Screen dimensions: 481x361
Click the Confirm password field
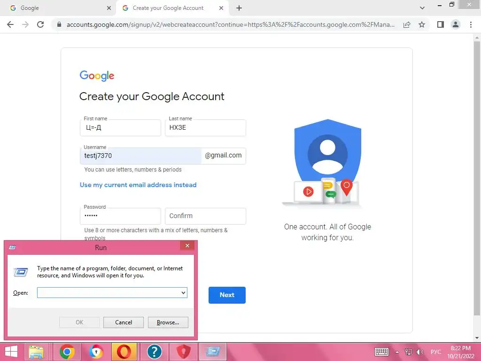point(206,216)
